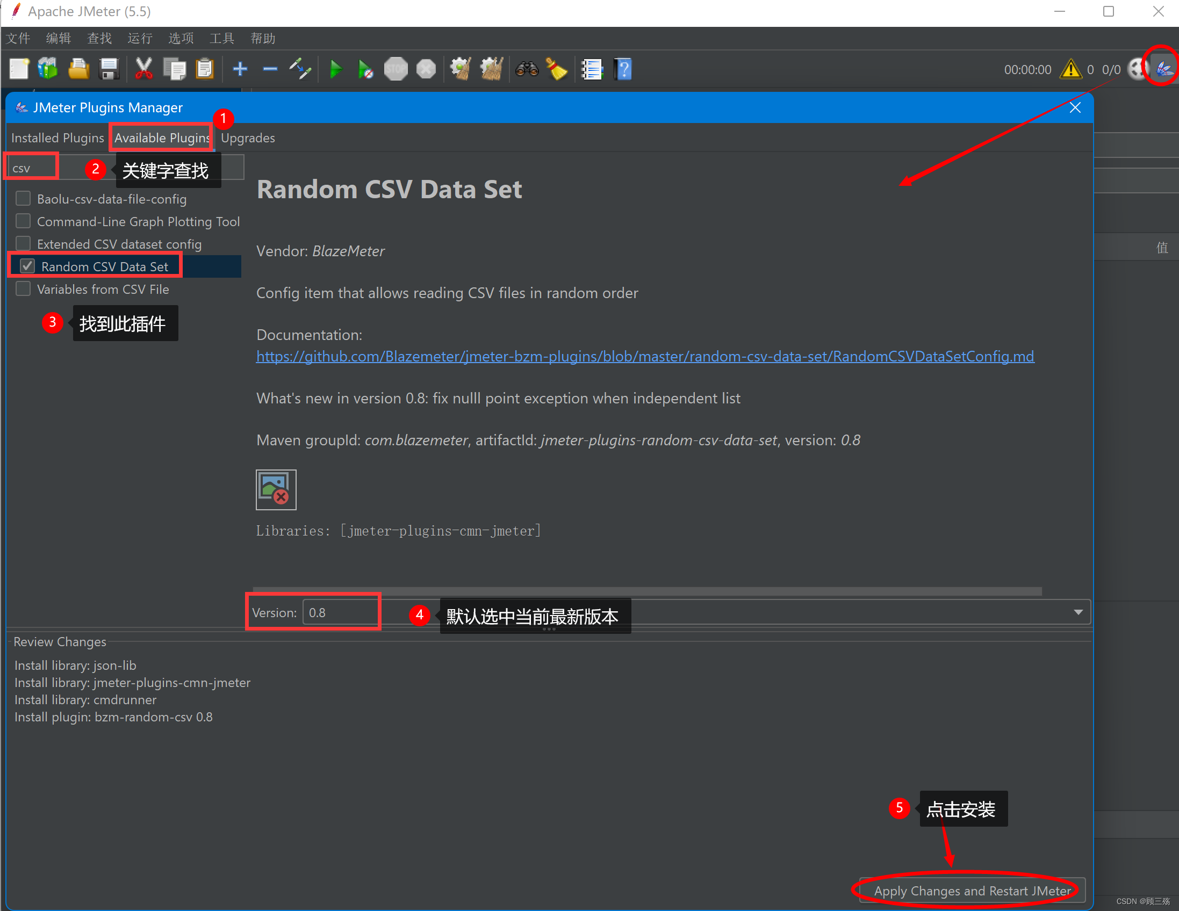Open the 工具 menu
The image size is (1179, 911).
click(222, 38)
